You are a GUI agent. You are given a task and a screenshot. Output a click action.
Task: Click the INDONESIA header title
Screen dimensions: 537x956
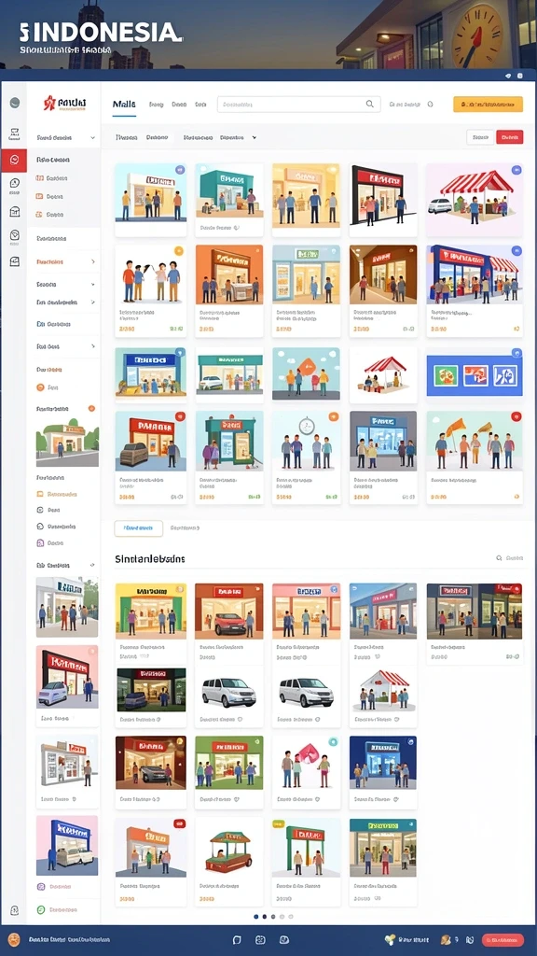(101, 33)
